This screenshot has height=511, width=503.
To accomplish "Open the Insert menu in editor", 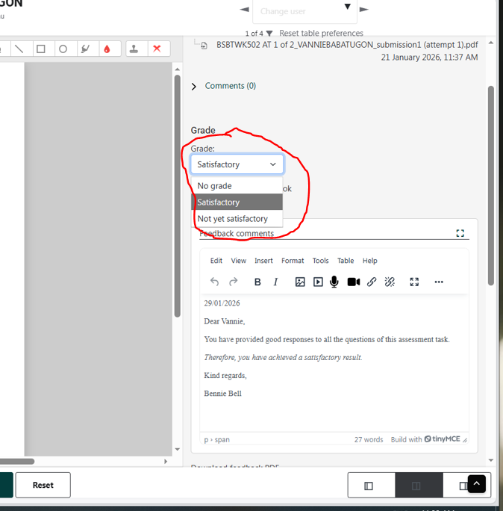I will point(263,261).
